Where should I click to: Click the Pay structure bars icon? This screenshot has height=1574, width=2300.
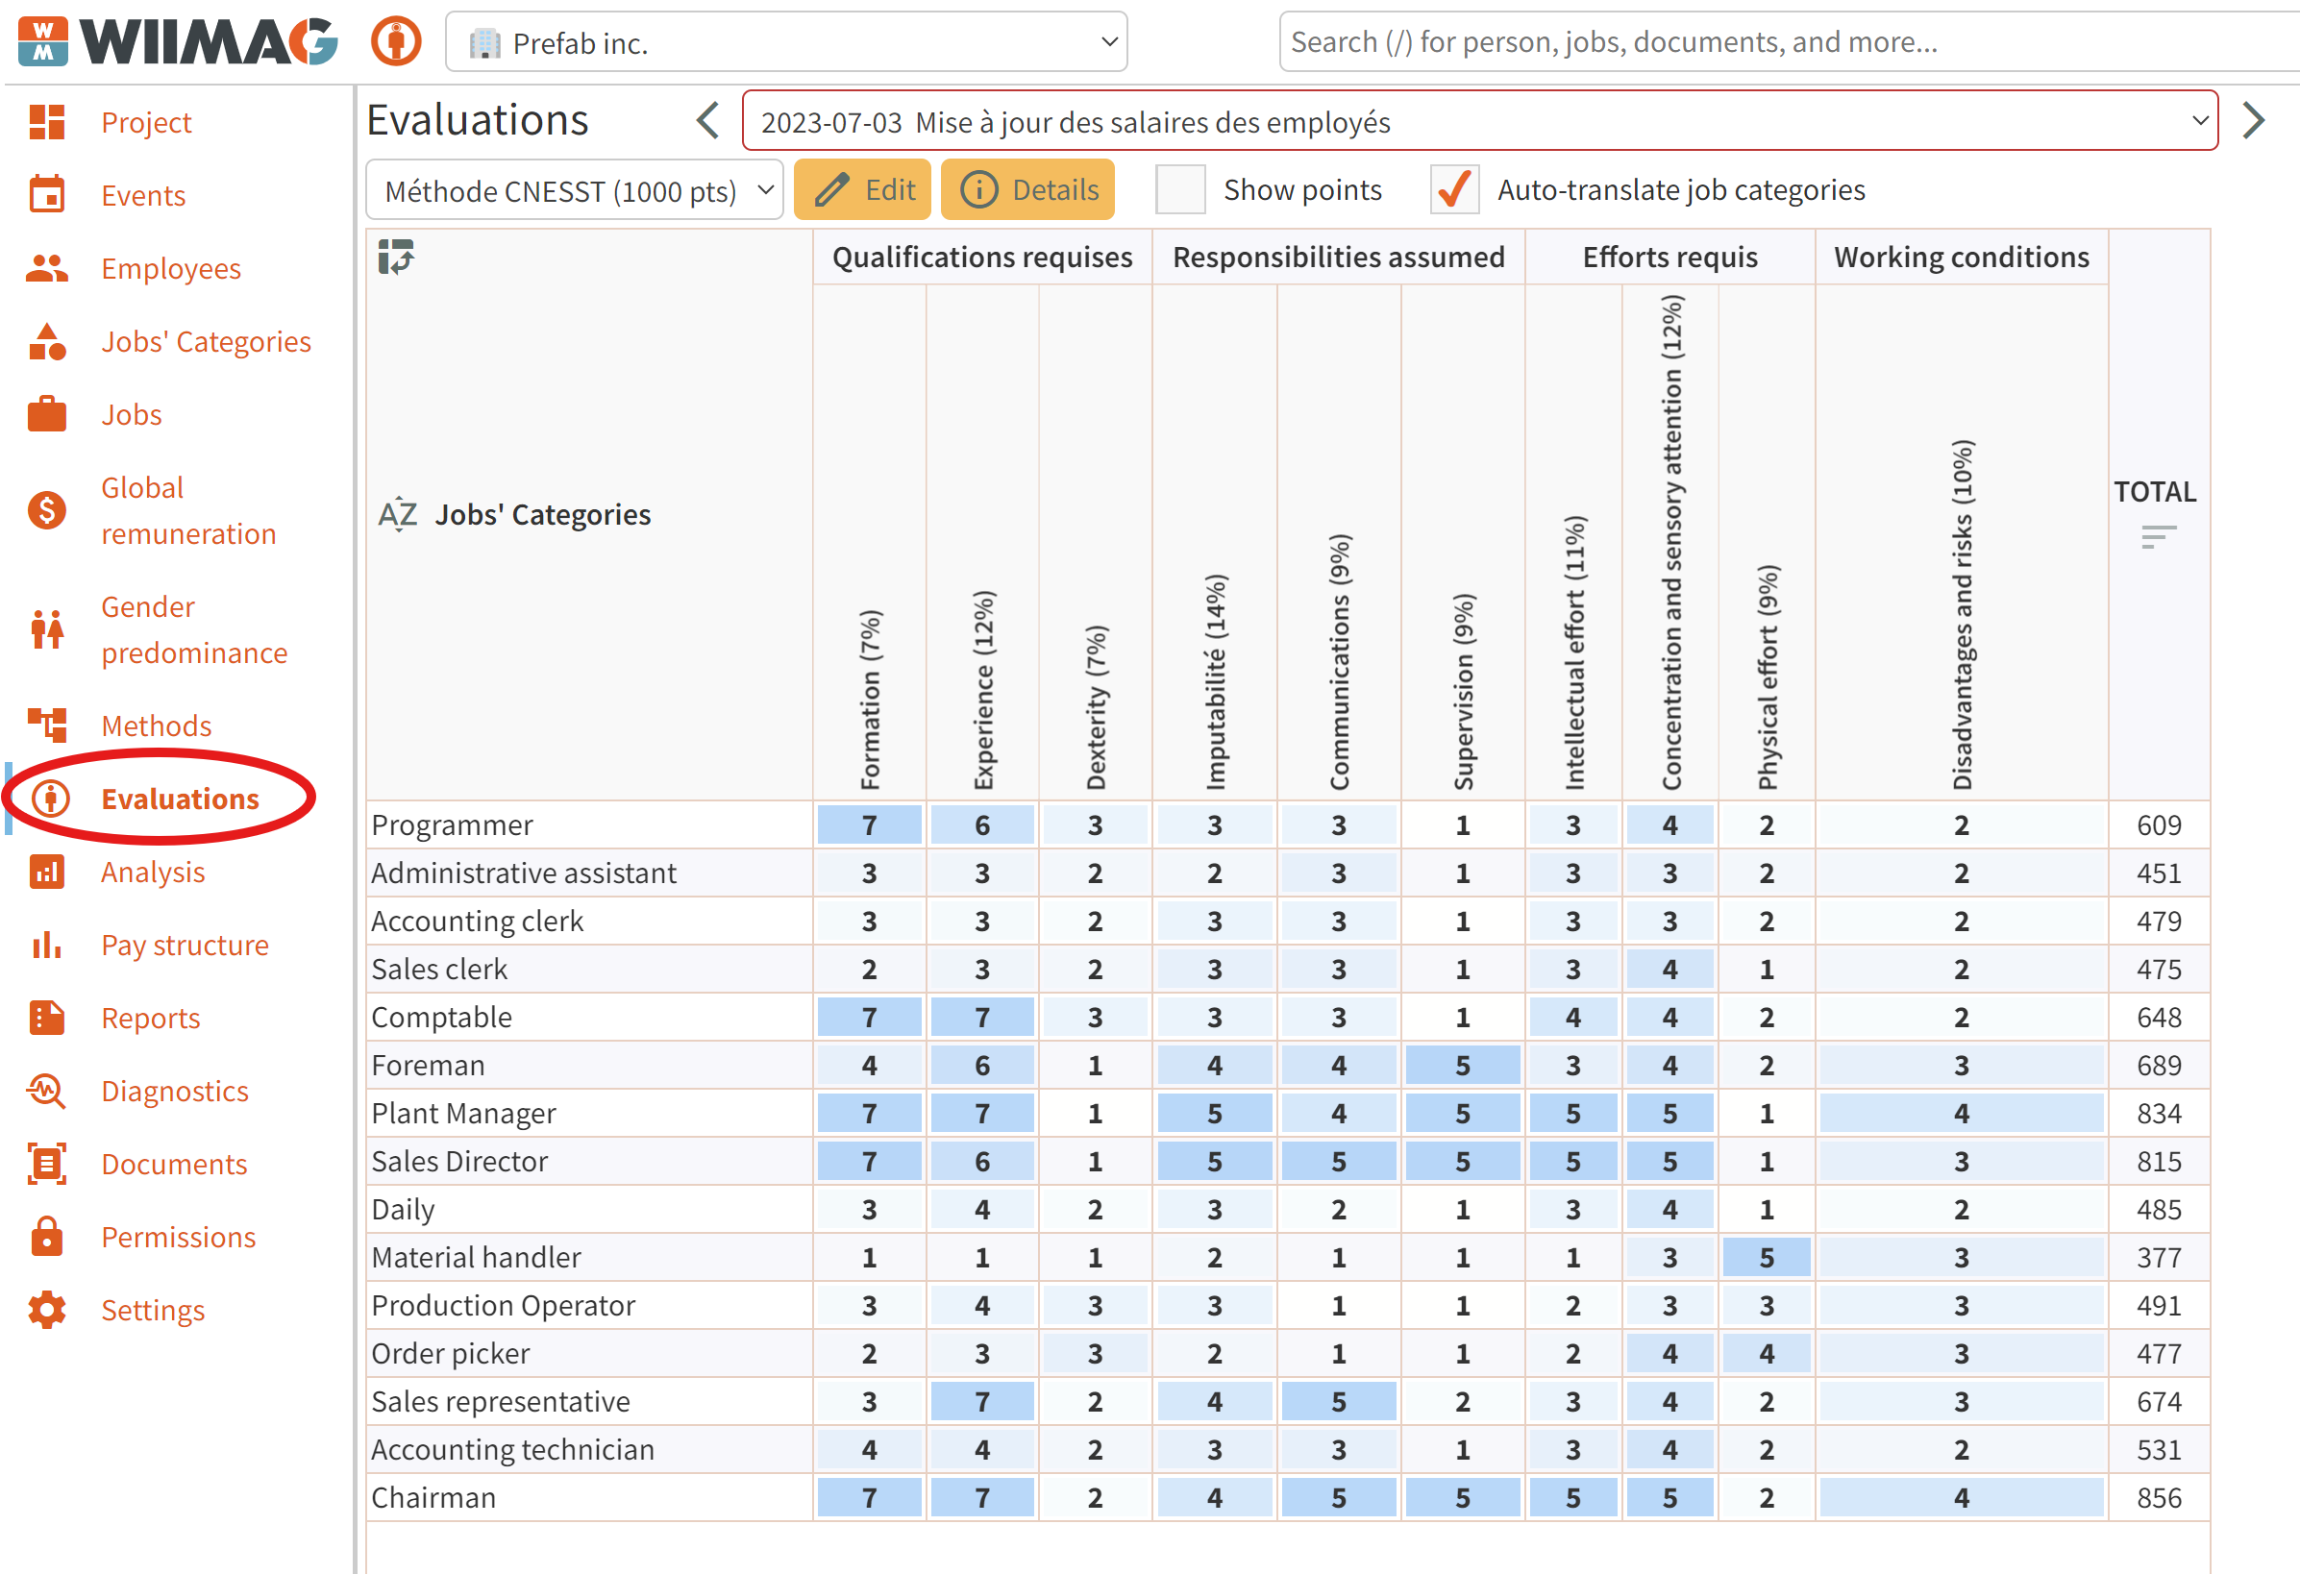(46, 945)
